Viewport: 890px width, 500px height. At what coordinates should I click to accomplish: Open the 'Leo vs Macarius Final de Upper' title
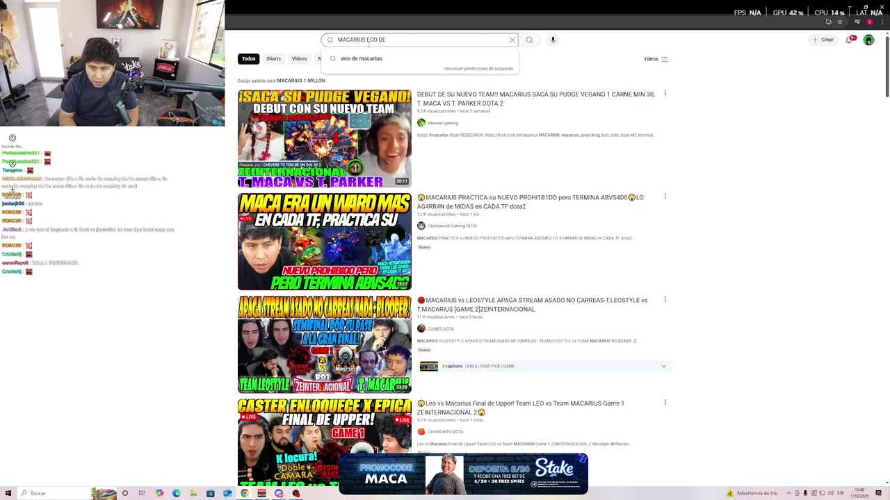pyautogui.click(x=521, y=408)
